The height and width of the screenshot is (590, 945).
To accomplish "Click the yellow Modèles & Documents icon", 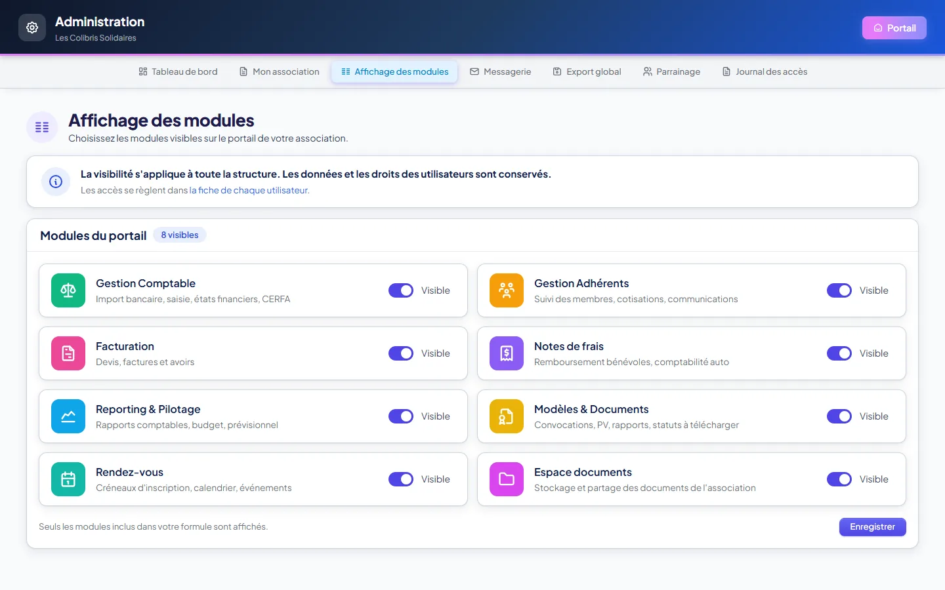I will (507, 416).
